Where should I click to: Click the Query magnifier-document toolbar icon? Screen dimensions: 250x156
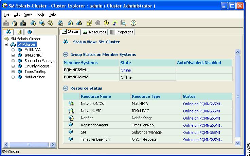click(123, 23)
